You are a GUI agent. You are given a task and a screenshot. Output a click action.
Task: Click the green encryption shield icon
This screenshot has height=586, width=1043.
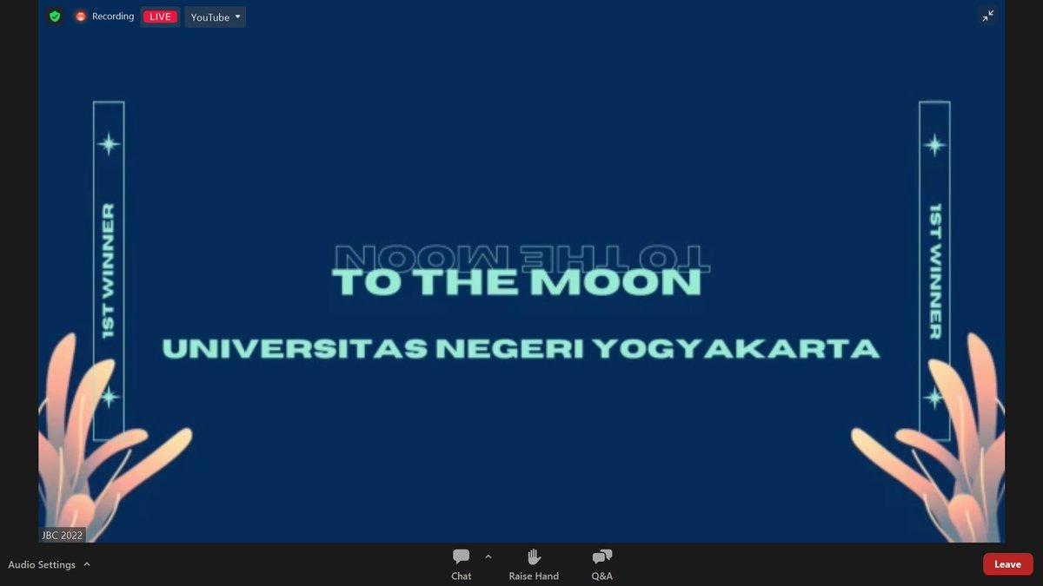pos(56,16)
